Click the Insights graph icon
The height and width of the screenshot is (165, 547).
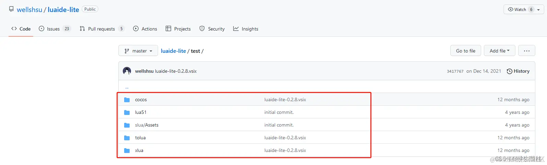[x=236, y=29]
